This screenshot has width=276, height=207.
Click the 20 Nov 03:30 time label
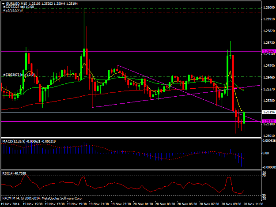(x=165, y=204)
